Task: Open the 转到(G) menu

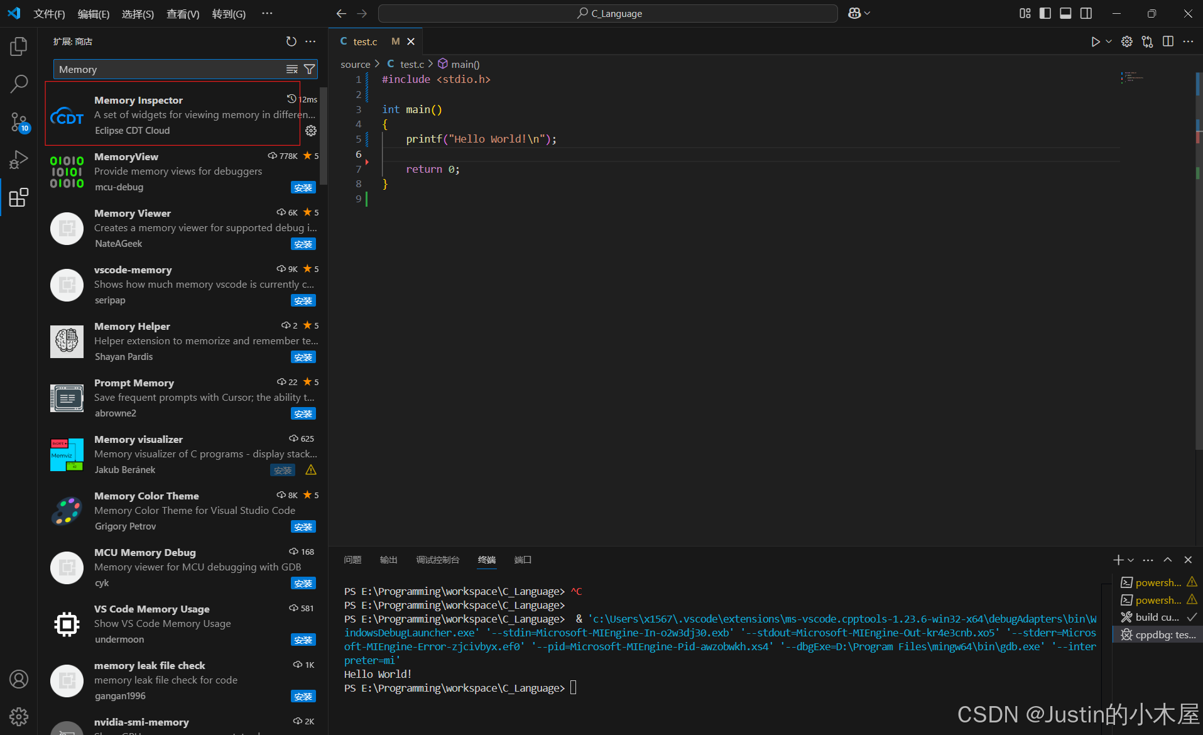Action: coord(229,14)
